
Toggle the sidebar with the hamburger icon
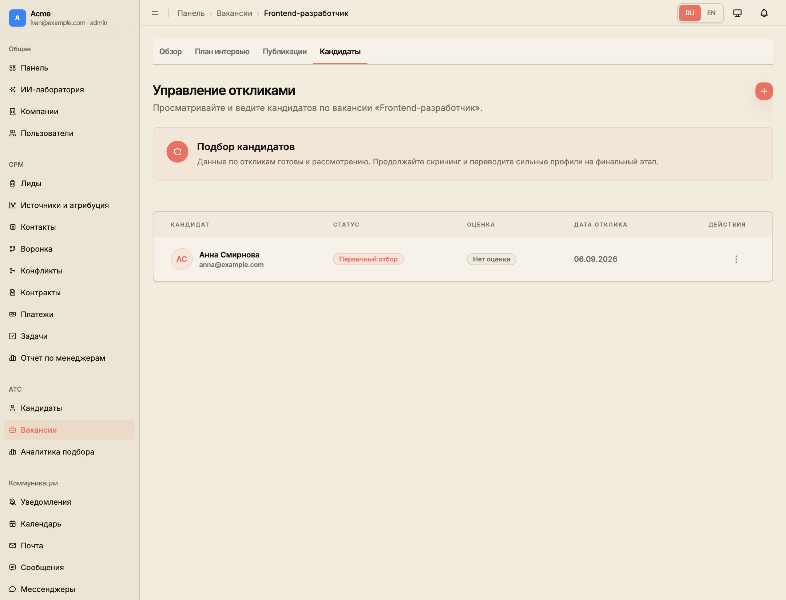pos(155,13)
